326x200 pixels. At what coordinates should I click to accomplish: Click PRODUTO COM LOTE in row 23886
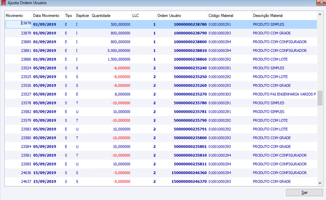pyautogui.click(x=270, y=59)
